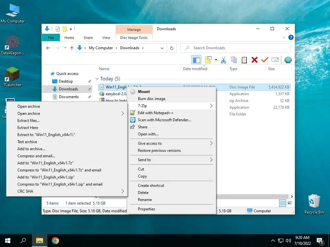This screenshot has width=330, height=247.
Task: Collapse the ribbon with the chevron
Action: coord(284,37)
